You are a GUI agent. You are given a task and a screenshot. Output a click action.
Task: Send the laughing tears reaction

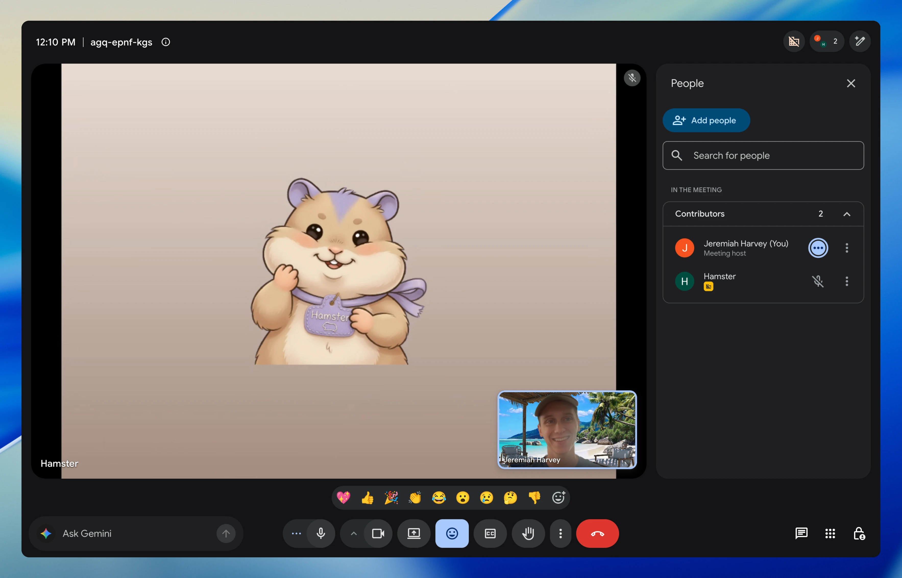pos(439,498)
